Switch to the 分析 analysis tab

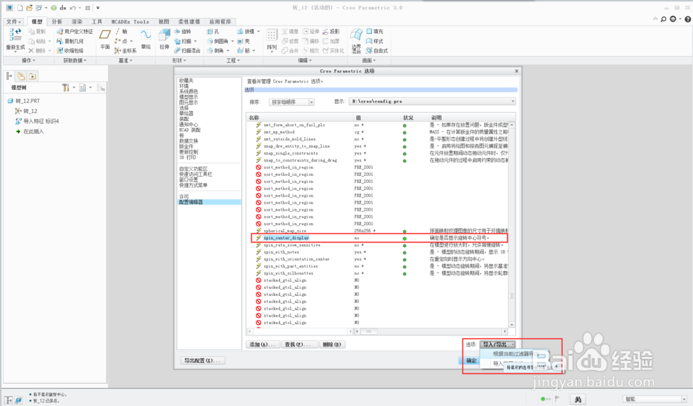[x=57, y=21]
